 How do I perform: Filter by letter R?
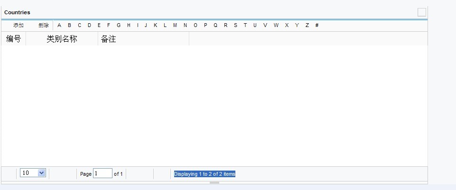[x=226, y=25]
